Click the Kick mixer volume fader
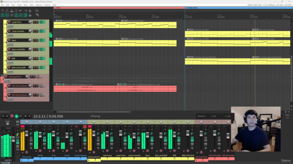 pyautogui.click(x=54, y=133)
